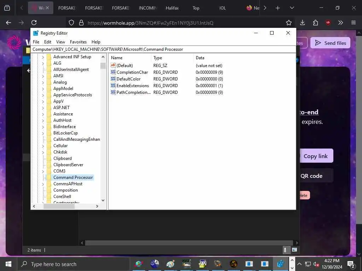This screenshot has height=271, width=362.
Task: Click the tree pane vertical scrollbar thumb
Action: (x=103, y=66)
